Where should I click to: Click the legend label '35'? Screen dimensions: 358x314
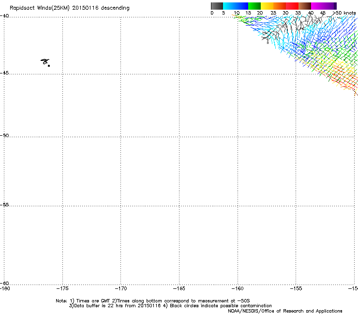(x=298, y=13)
